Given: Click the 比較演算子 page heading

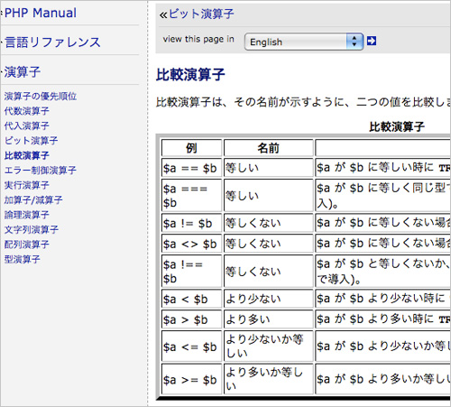Looking at the screenshot, I should (190, 75).
